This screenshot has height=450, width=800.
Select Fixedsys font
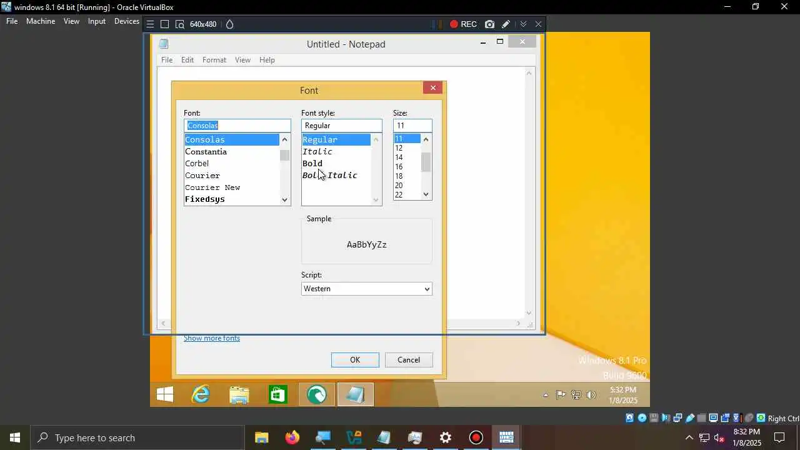[x=205, y=199]
